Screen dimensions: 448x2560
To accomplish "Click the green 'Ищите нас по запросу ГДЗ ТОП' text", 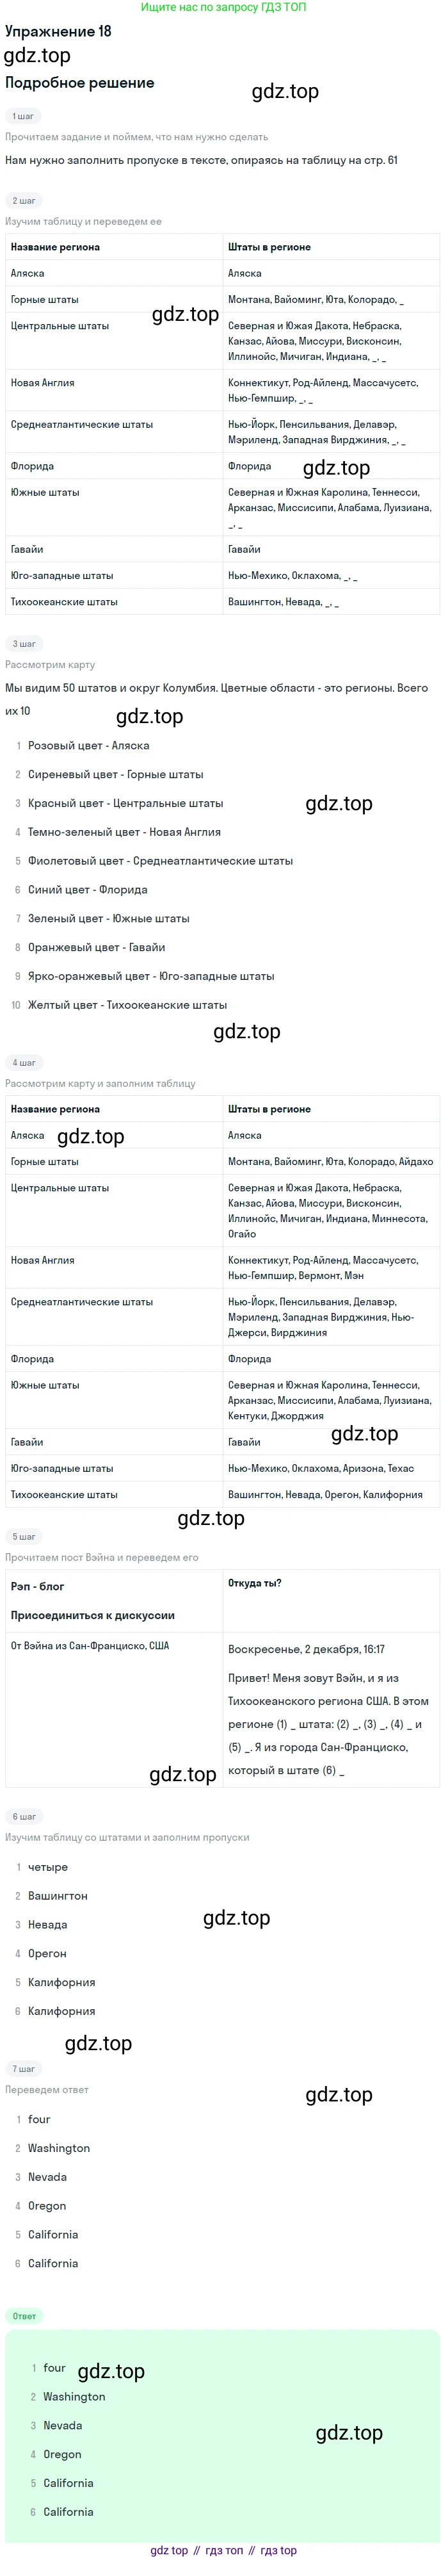I will coord(223,7).
